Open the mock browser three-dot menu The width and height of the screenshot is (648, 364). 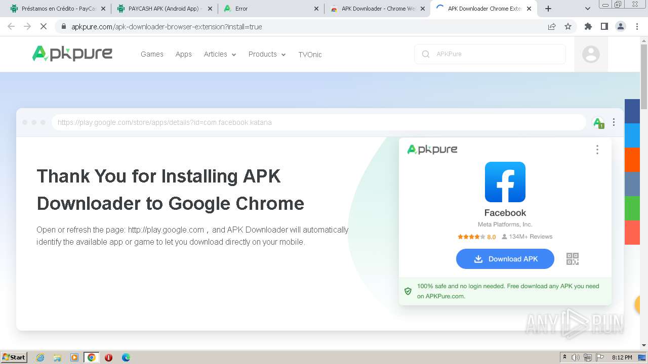coord(614,122)
